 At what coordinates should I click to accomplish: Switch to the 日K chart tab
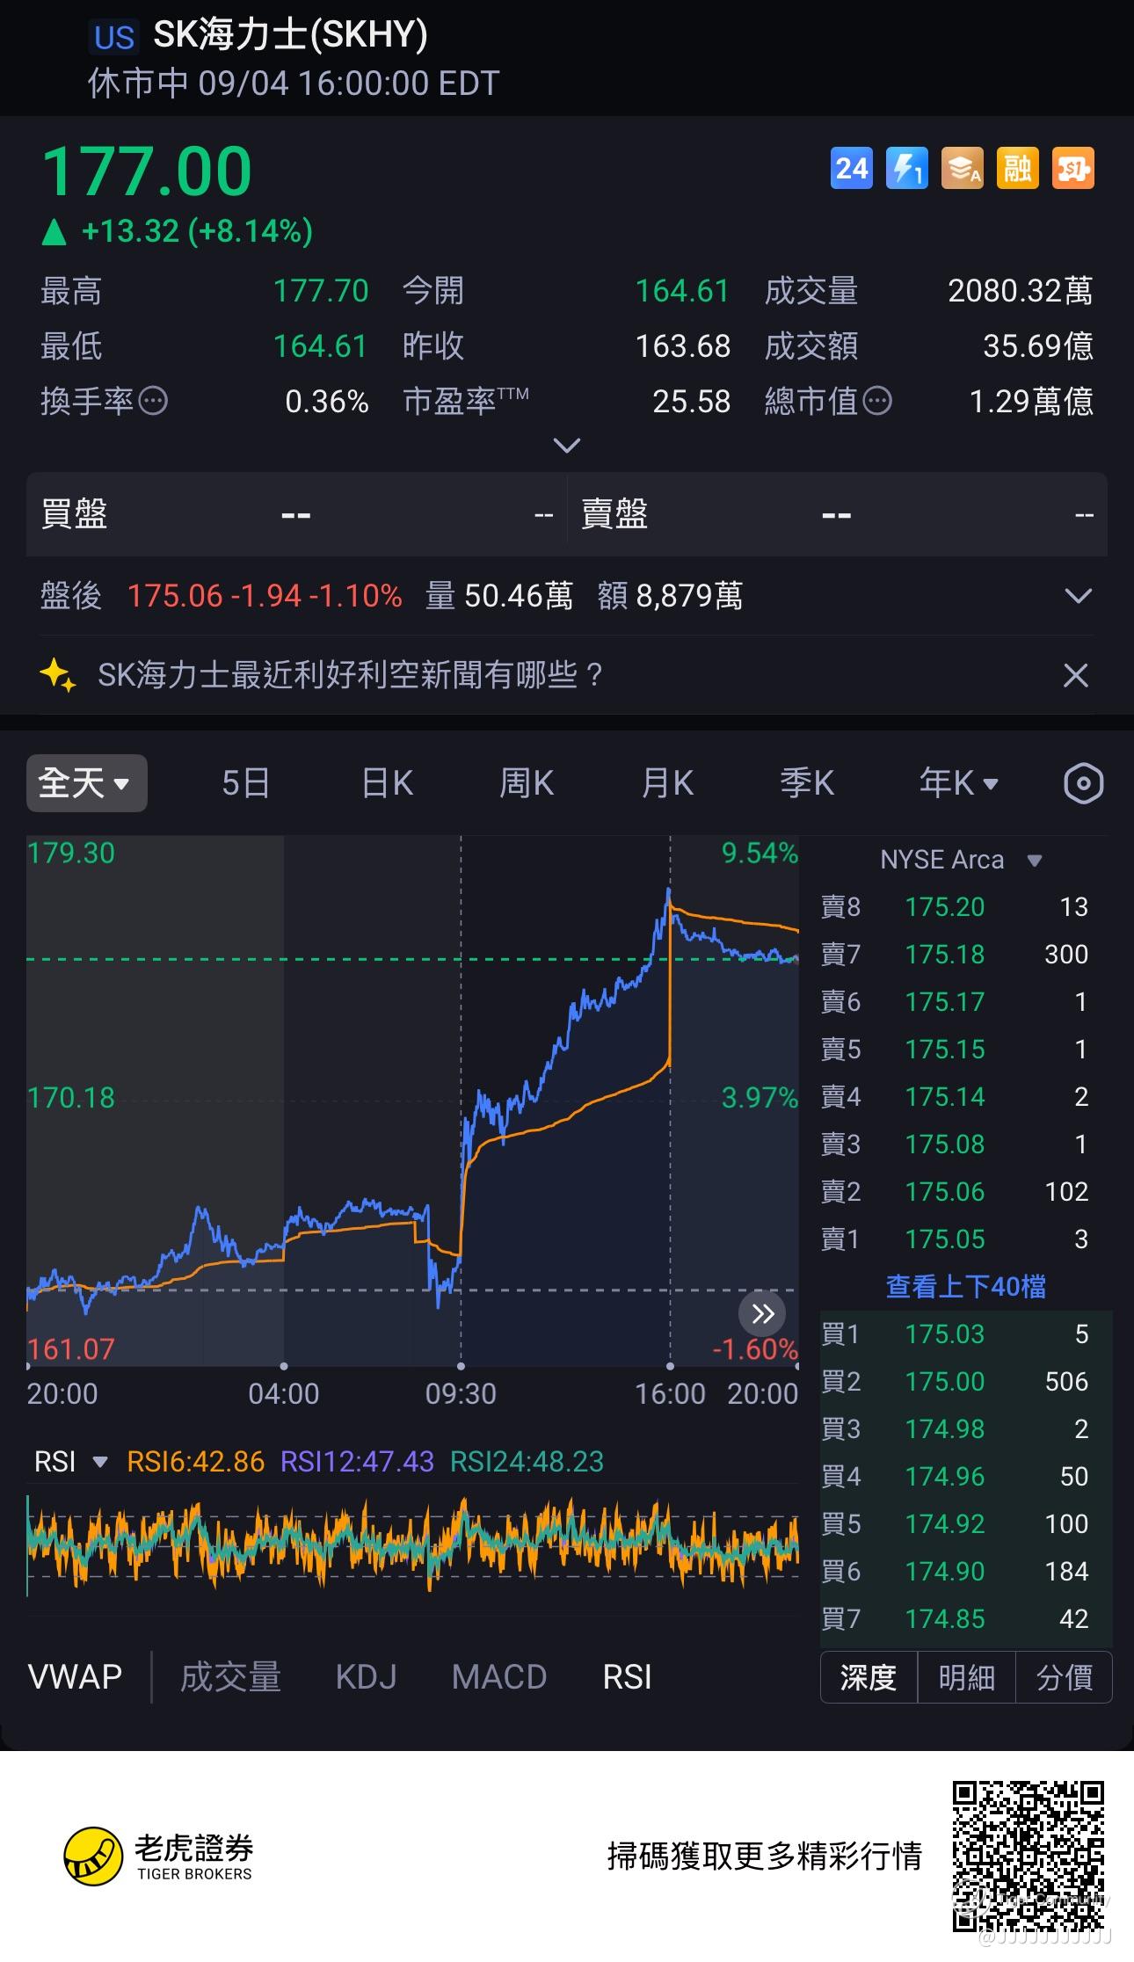387,783
